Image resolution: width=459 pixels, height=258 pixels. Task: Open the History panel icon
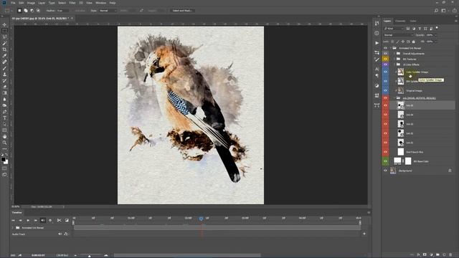[377, 23]
